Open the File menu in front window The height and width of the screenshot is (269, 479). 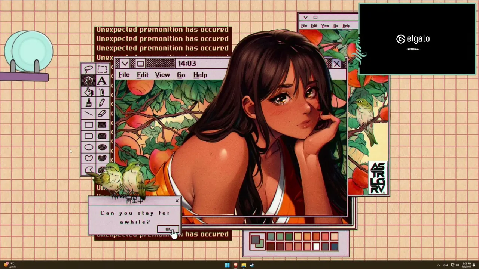[124, 75]
